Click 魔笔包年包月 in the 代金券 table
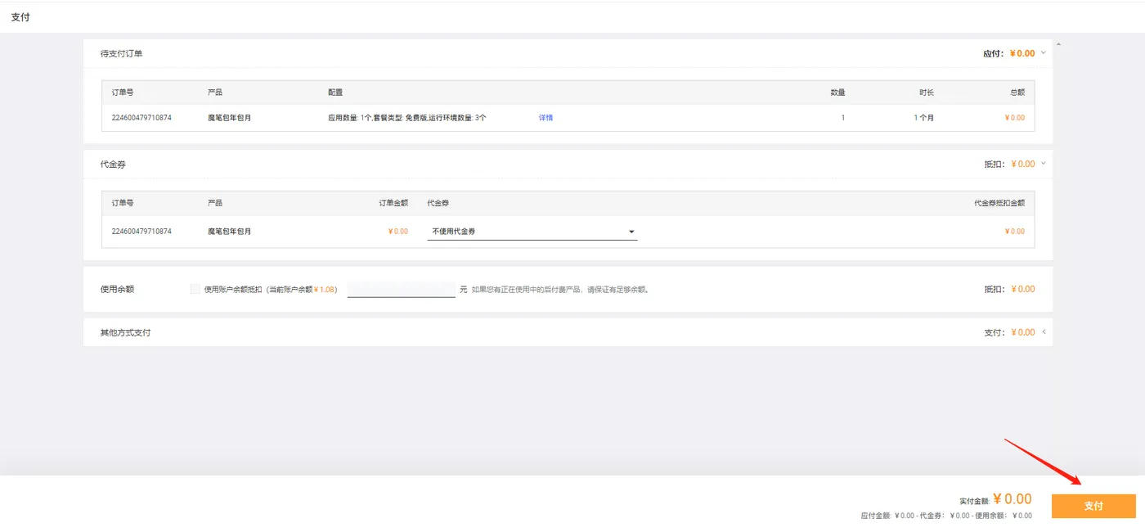 (x=230, y=232)
